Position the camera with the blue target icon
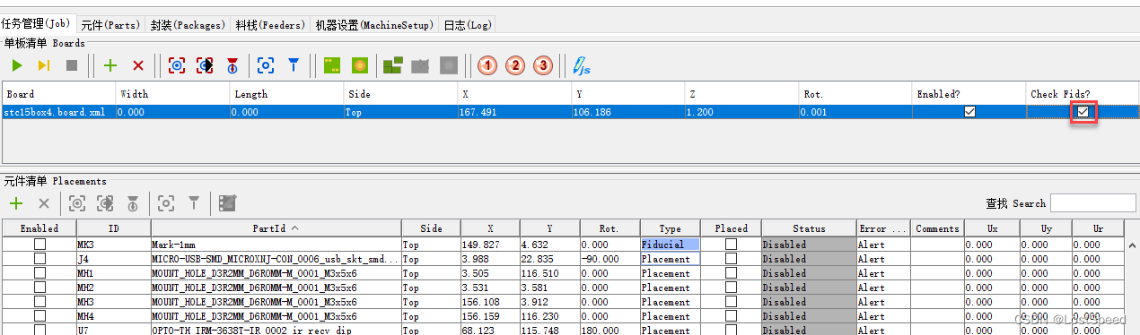The height and width of the screenshot is (335, 1140). [x=265, y=65]
